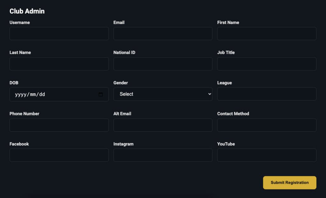Viewport: 326px width, 198px height.
Task: Expand the Gender dropdown
Action: pos(163,94)
